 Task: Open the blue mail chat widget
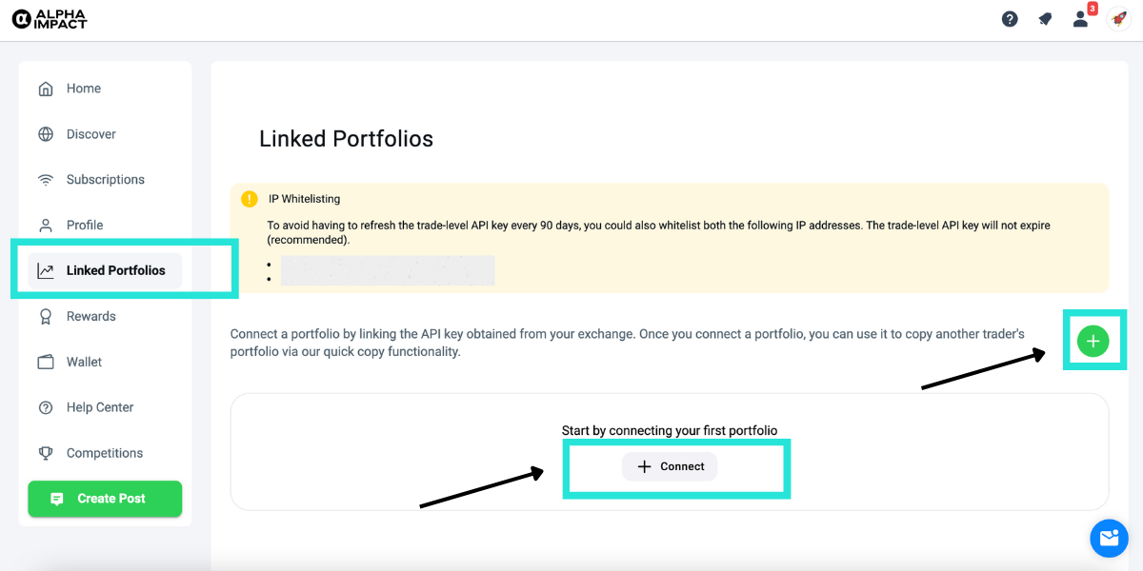click(x=1109, y=539)
